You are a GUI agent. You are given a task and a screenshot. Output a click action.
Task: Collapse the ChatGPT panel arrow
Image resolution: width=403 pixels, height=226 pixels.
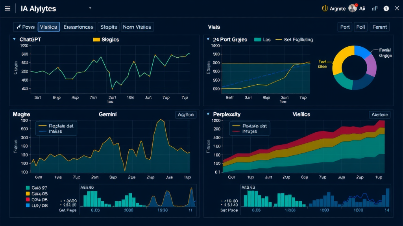(15, 39)
